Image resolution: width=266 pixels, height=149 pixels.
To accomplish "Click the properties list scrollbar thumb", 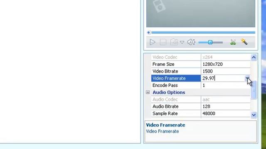I will point(254,90).
